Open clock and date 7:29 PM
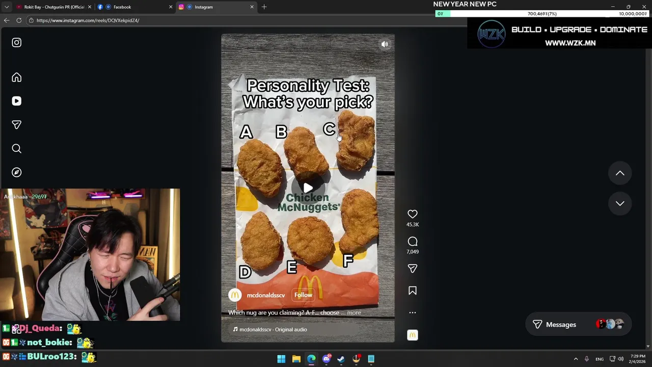 coord(638,359)
